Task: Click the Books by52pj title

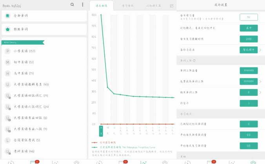Action: coord(12,6)
